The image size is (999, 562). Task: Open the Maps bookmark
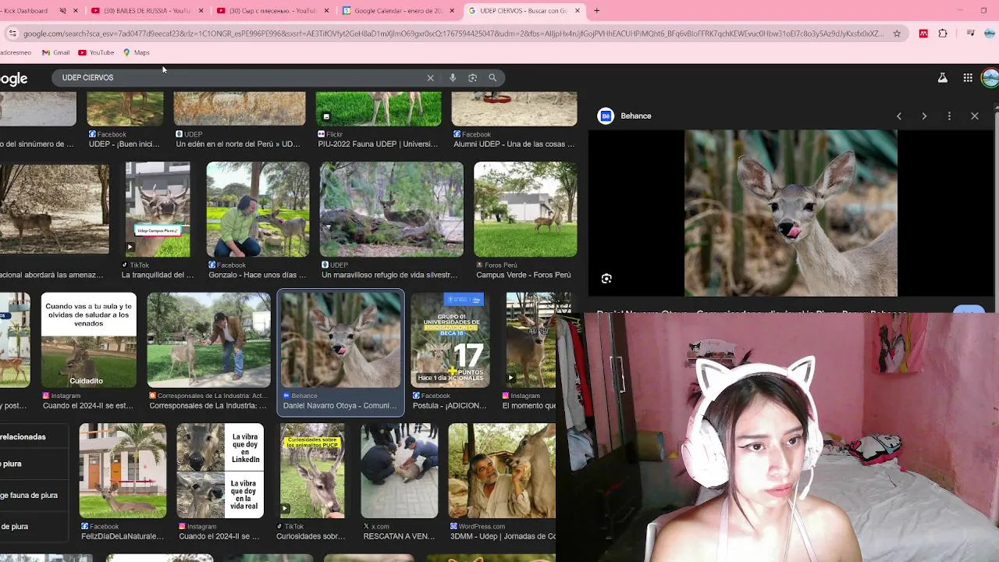136,52
